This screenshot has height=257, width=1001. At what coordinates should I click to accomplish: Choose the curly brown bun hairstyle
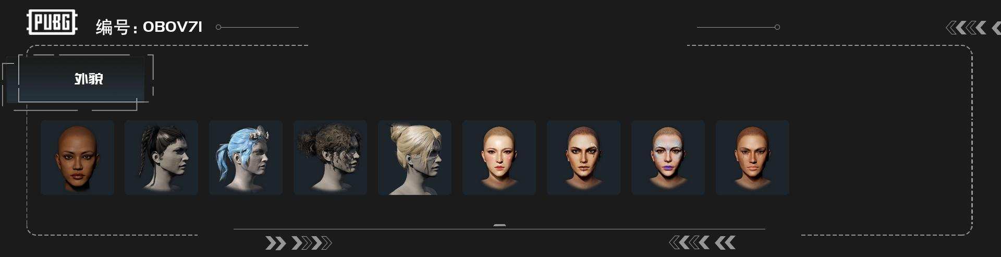click(330, 157)
